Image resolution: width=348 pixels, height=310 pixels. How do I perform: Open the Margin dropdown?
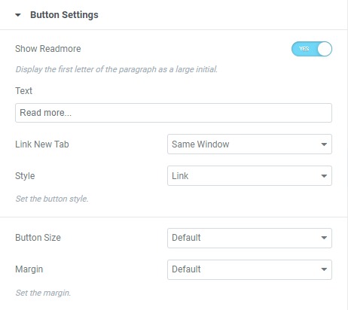coord(249,269)
